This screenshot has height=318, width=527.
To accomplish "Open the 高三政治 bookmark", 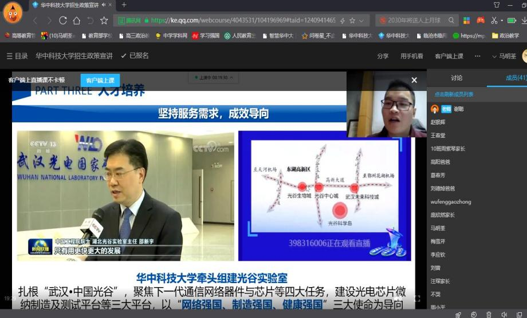I will (134, 35).
